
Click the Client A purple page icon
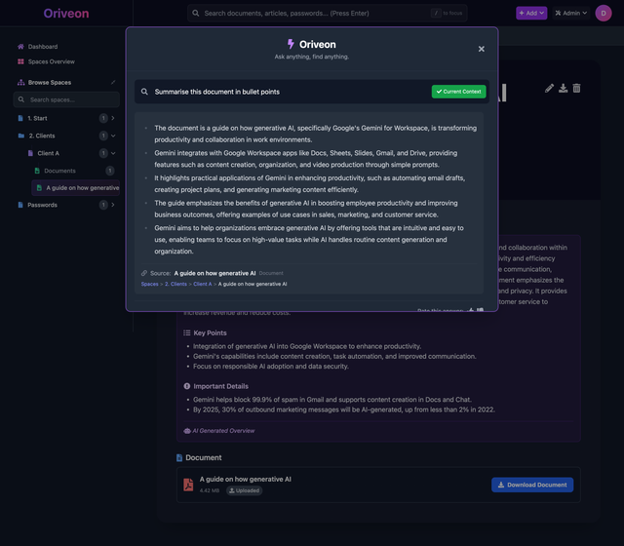click(30, 153)
